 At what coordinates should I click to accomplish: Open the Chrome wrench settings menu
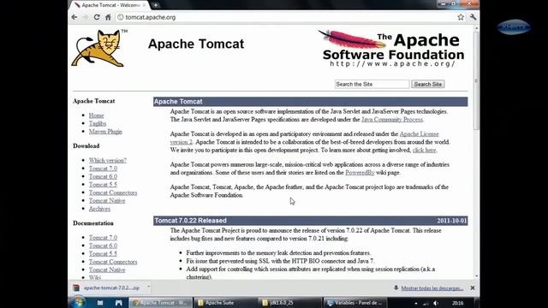point(473,17)
